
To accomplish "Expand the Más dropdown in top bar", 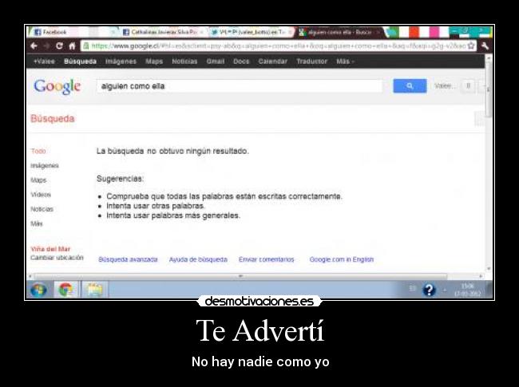I will [345, 61].
